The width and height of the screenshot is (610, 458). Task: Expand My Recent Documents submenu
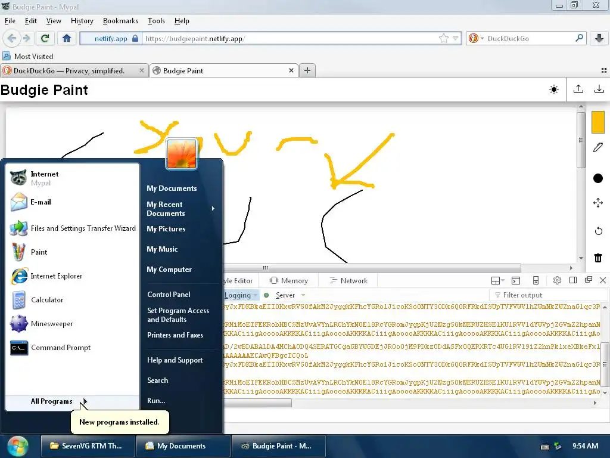coord(180,209)
